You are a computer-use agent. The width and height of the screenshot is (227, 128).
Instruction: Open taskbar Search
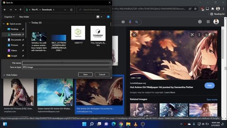[x=92, y=124]
